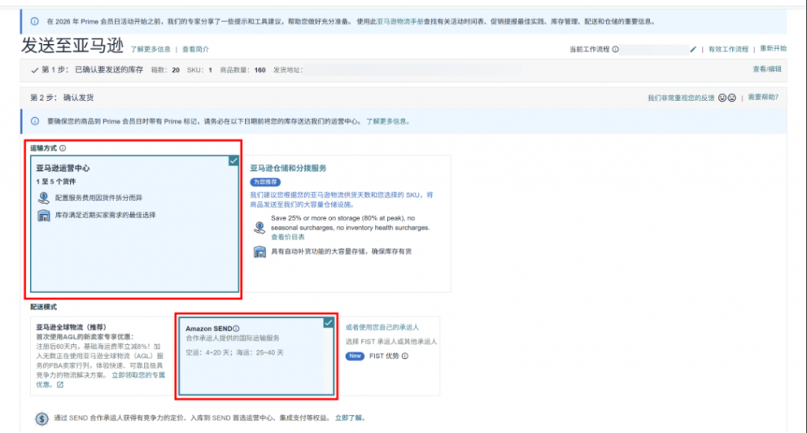Click info icon next to FIST 优势
Viewport: 807px width, 433px height.
click(x=405, y=356)
